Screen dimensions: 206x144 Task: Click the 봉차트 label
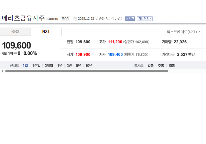pos(139,66)
